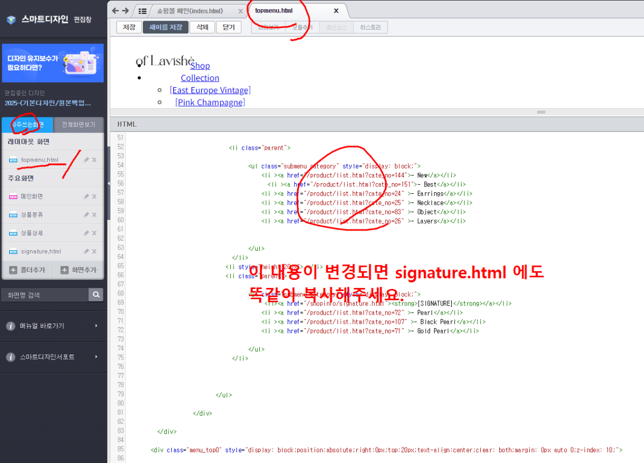Click the pink file icon of 메인화면
Screen dimensions: 644x463
pos(13,197)
